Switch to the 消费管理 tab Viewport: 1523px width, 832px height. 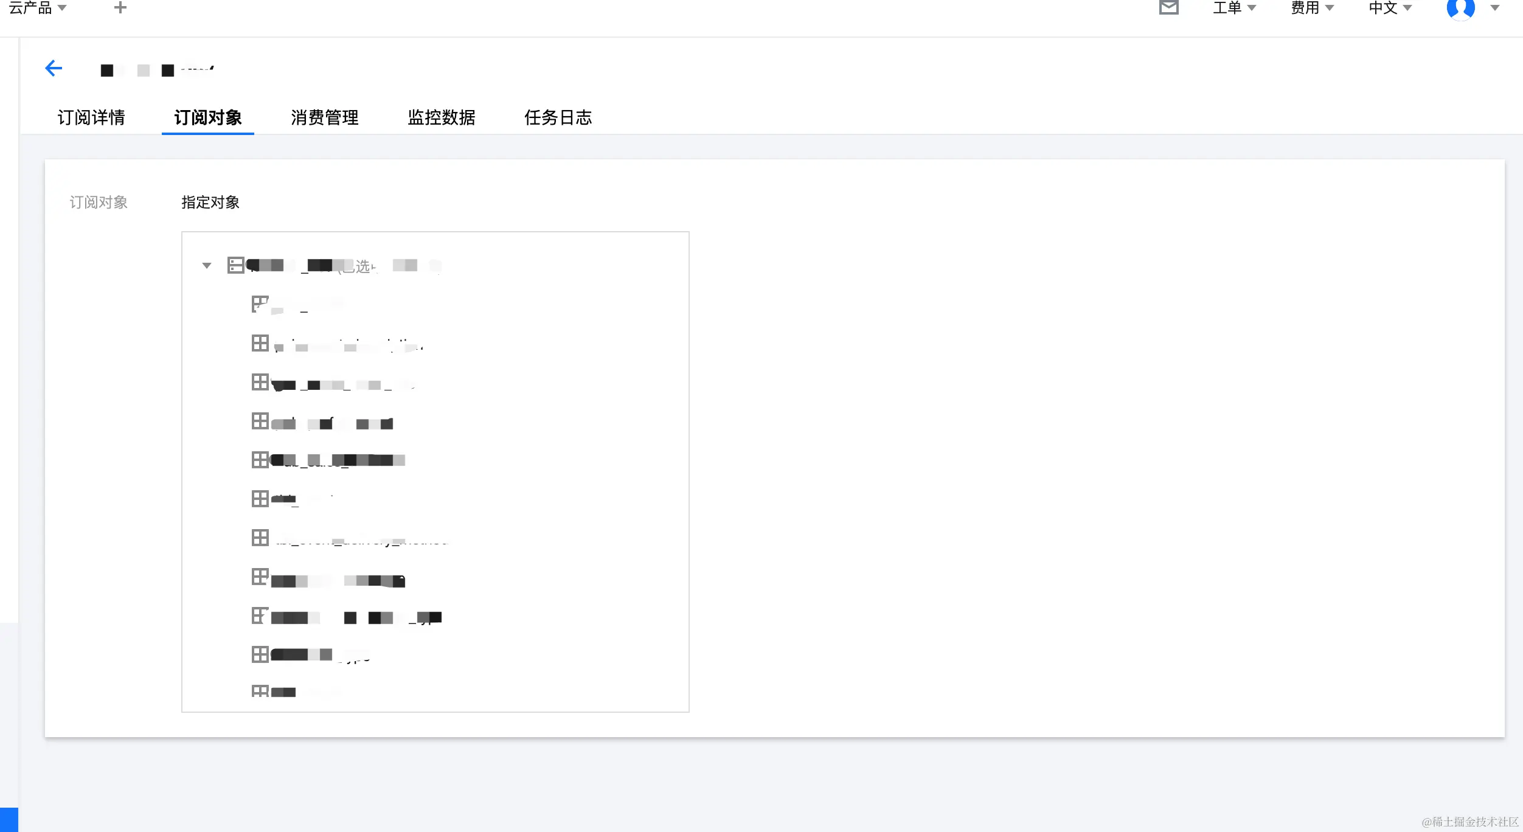(324, 117)
